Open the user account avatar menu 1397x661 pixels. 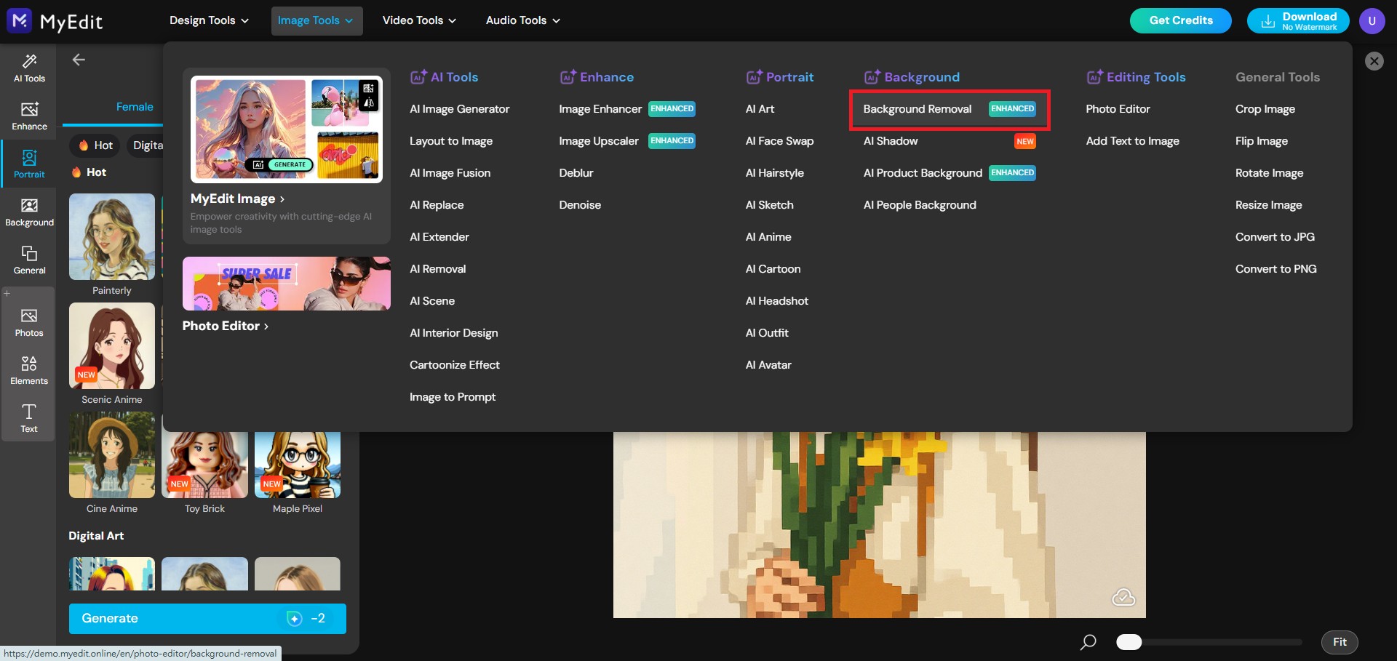click(1373, 20)
